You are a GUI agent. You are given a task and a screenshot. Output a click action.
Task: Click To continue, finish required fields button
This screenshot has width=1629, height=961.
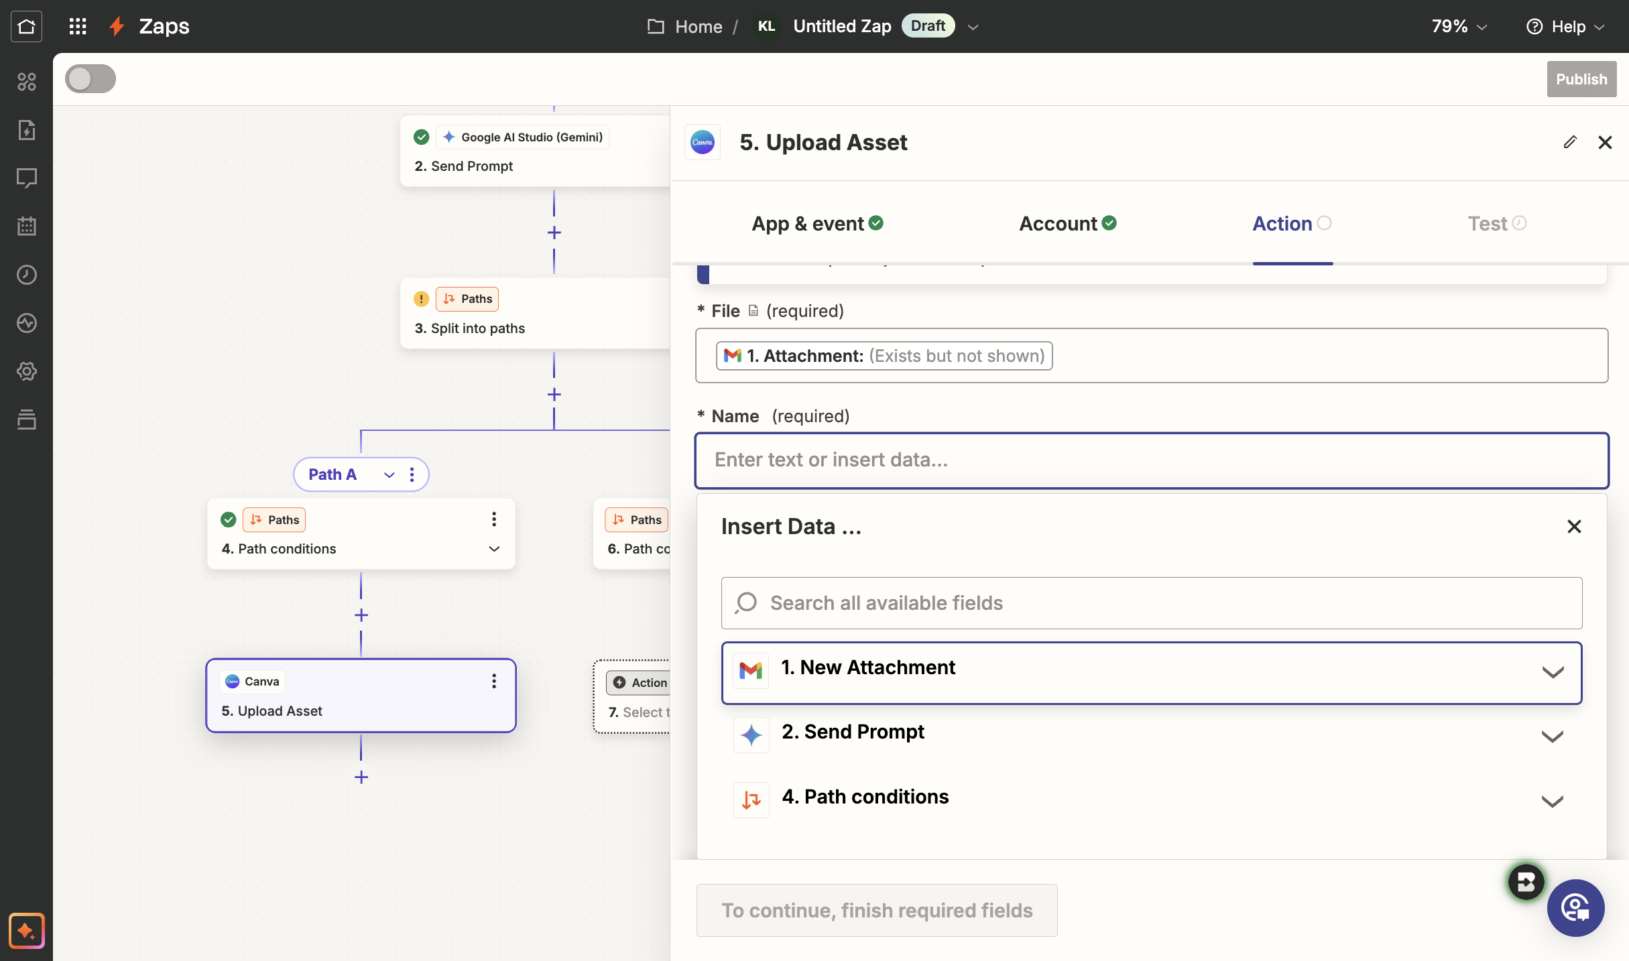(877, 910)
